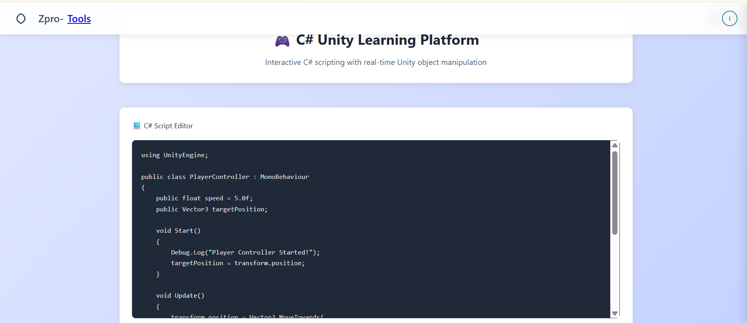Screen dimensions: 747x323
Task: Click the code editor scroll down arrow
Action: click(615, 313)
